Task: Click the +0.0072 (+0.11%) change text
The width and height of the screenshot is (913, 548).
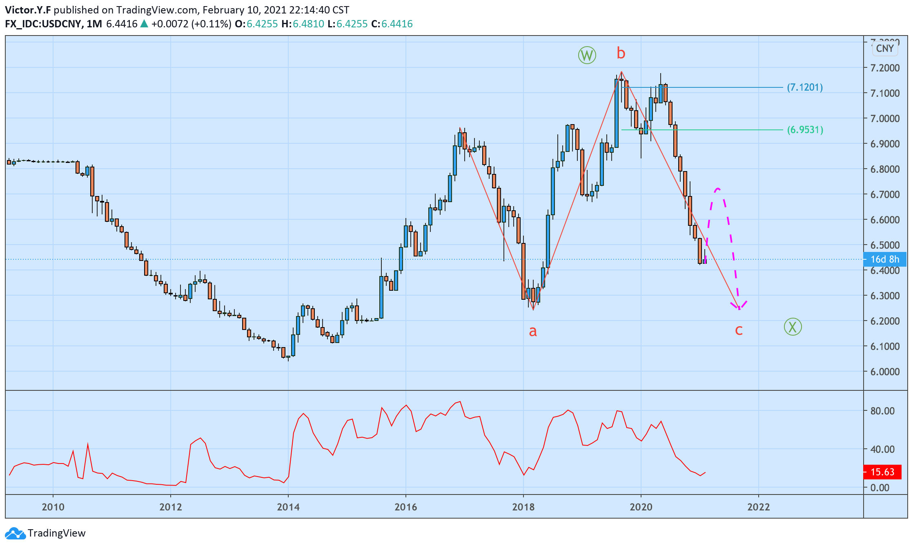Action: [x=191, y=24]
